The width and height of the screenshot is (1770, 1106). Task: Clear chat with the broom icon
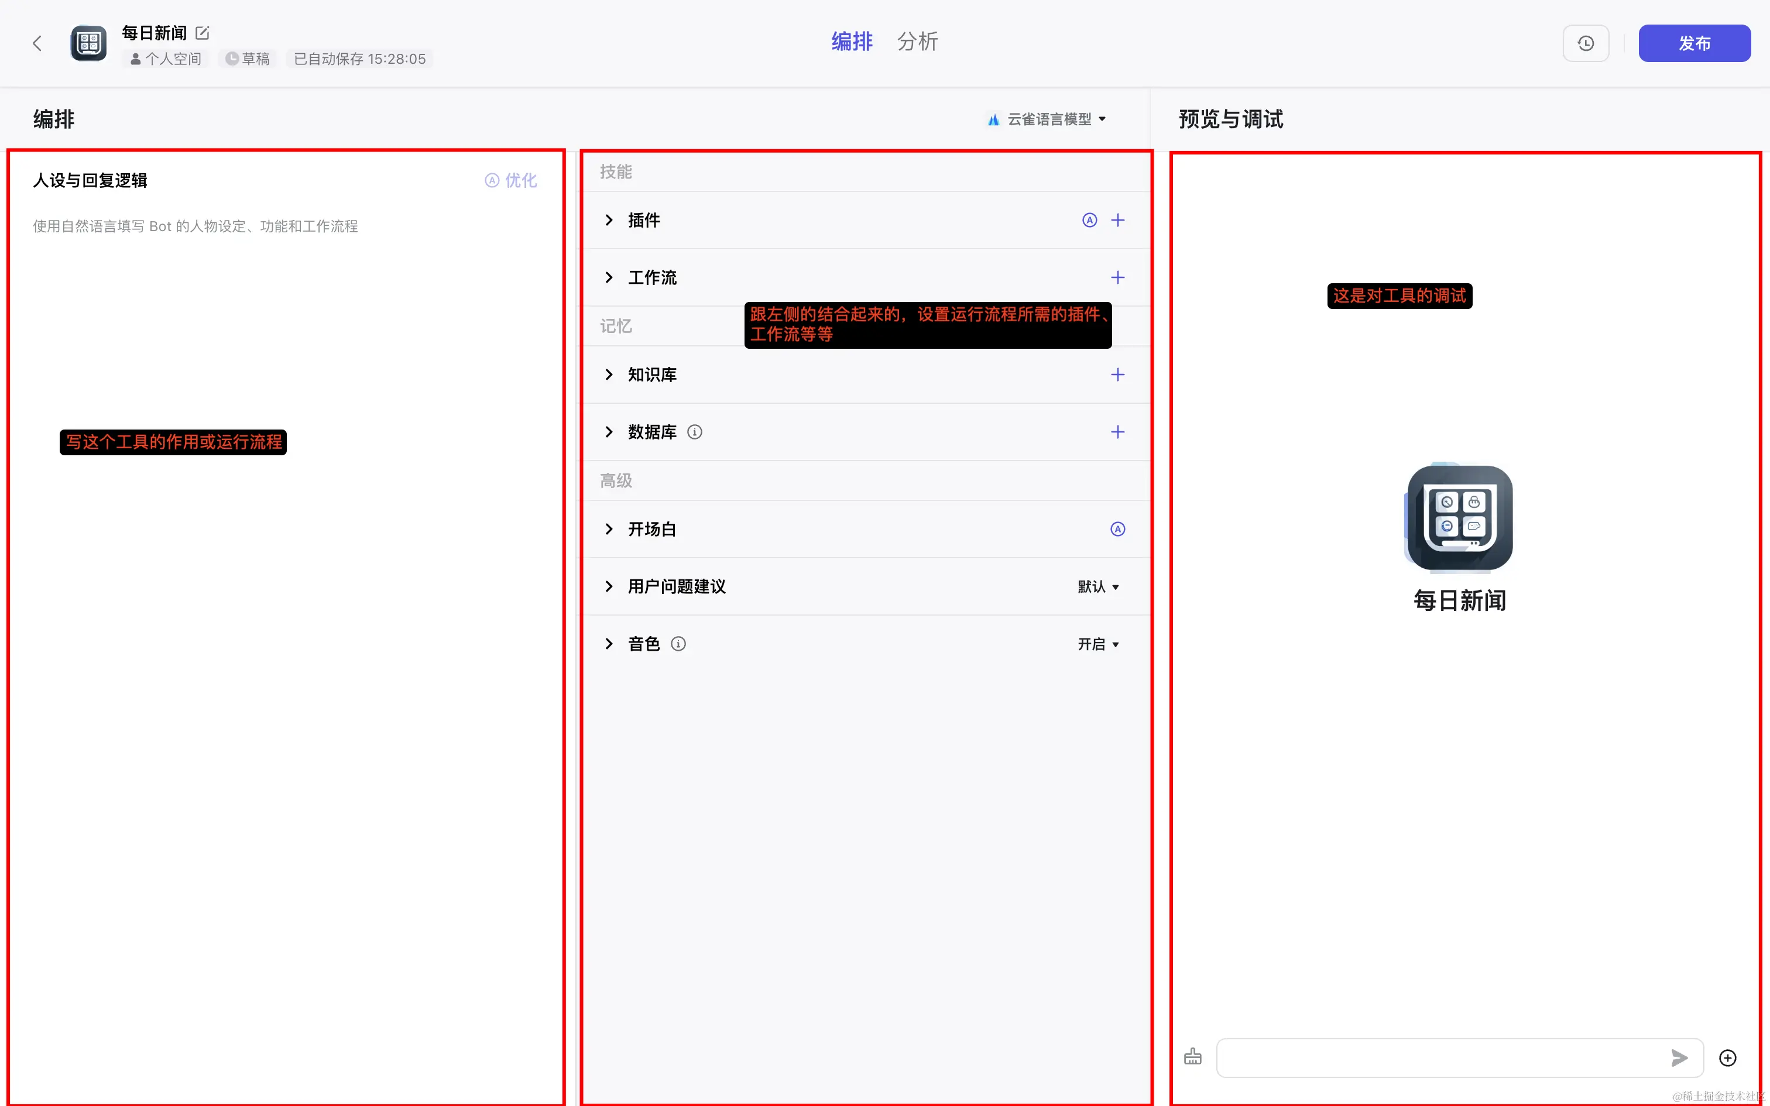pyautogui.click(x=1193, y=1057)
